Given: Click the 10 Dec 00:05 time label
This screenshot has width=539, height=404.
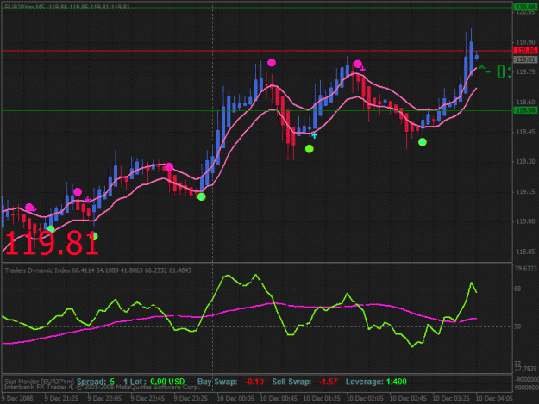Looking at the screenshot, I should (x=235, y=398).
